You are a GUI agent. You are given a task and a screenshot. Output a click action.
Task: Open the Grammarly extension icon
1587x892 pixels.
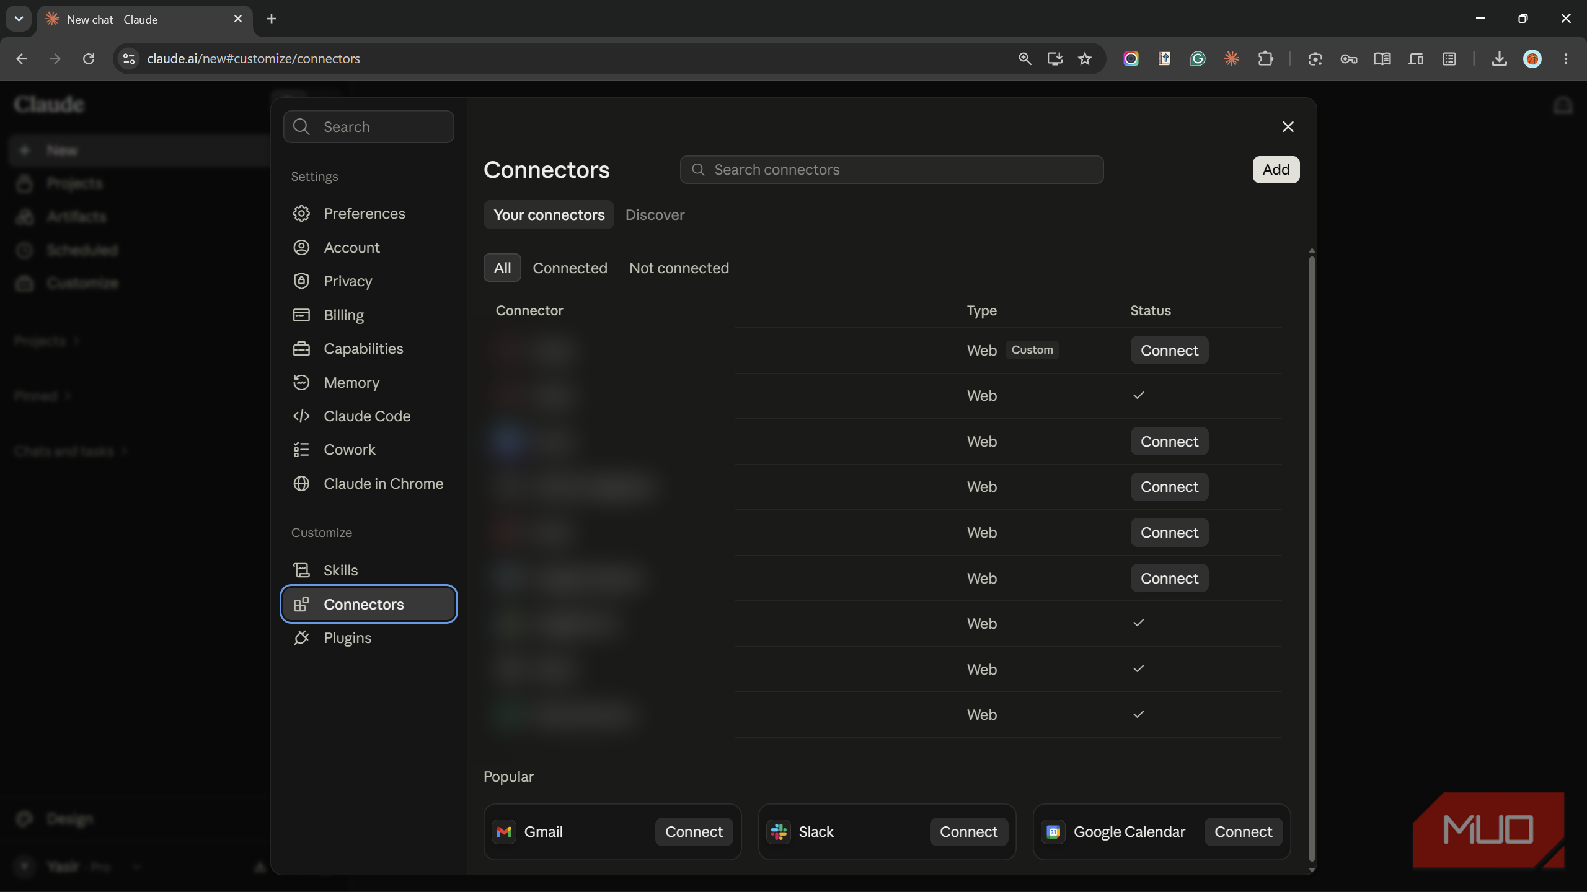(x=1198, y=59)
